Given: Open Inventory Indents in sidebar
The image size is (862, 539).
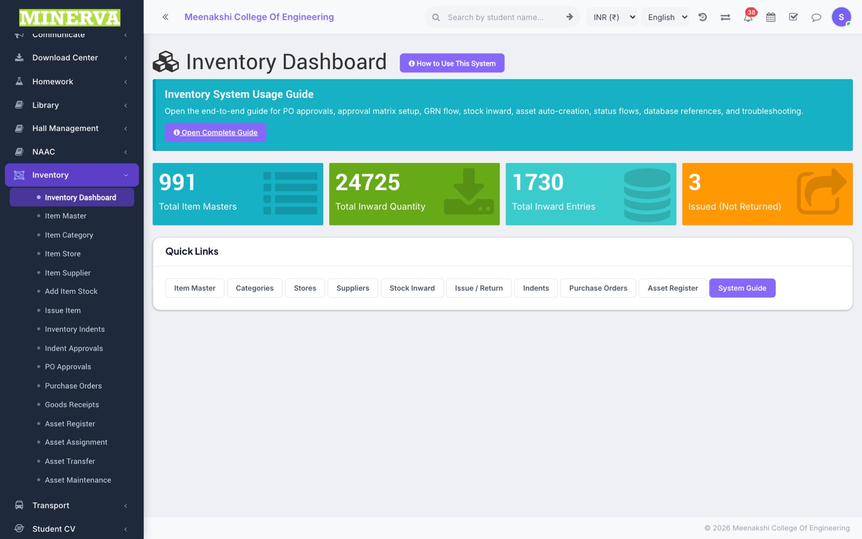Looking at the screenshot, I should tap(75, 329).
